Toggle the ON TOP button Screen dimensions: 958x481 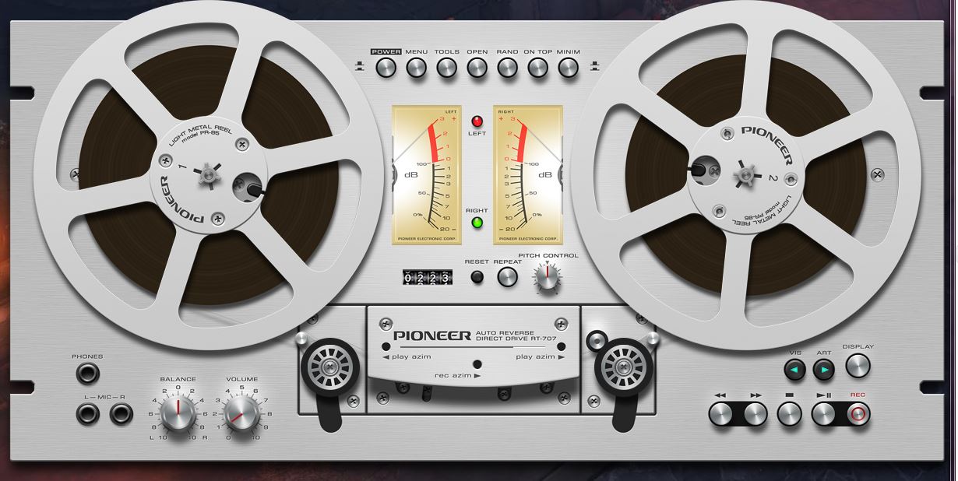pyautogui.click(x=538, y=68)
